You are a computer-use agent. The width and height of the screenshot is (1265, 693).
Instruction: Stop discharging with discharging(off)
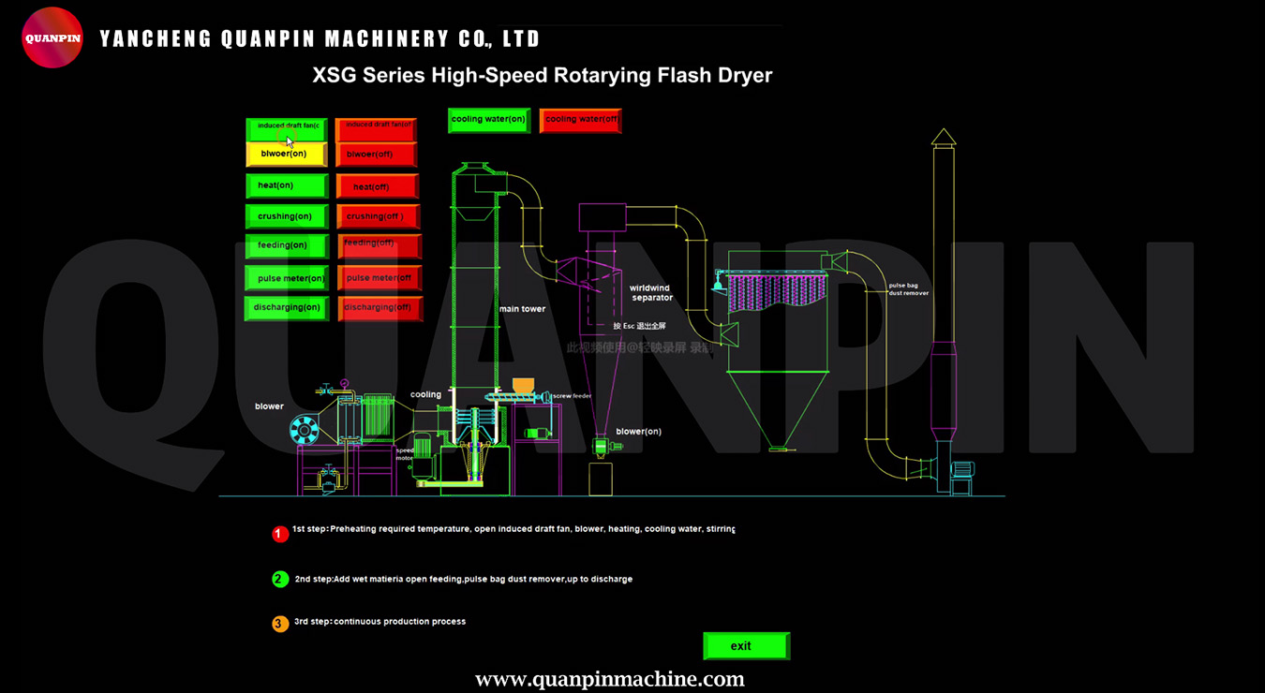(380, 308)
